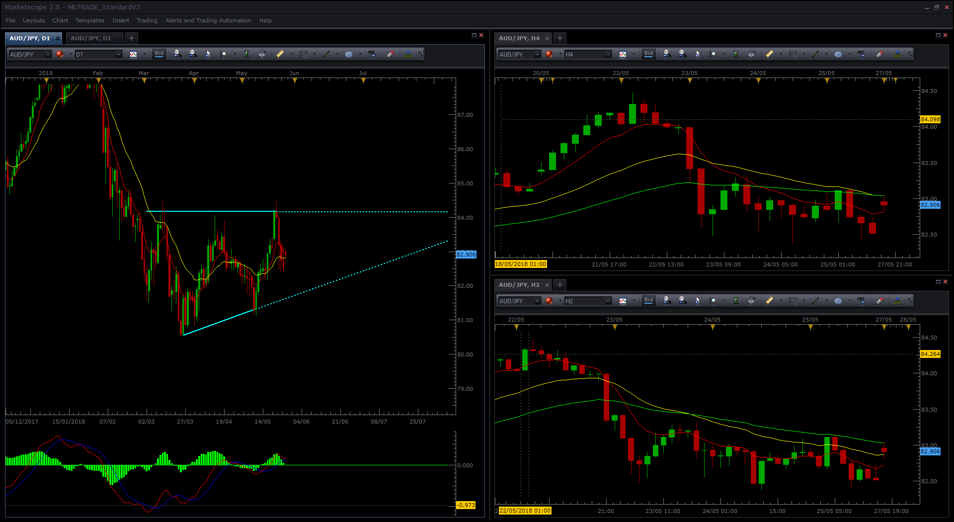Open the Templates menu
The height and width of the screenshot is (522, 954).
[x=90, y=20]
